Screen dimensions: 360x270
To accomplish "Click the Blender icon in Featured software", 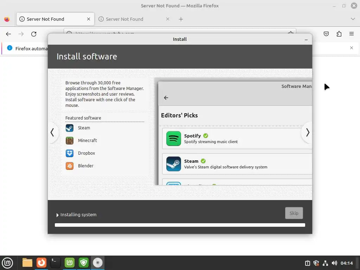I will pos(70,166).
